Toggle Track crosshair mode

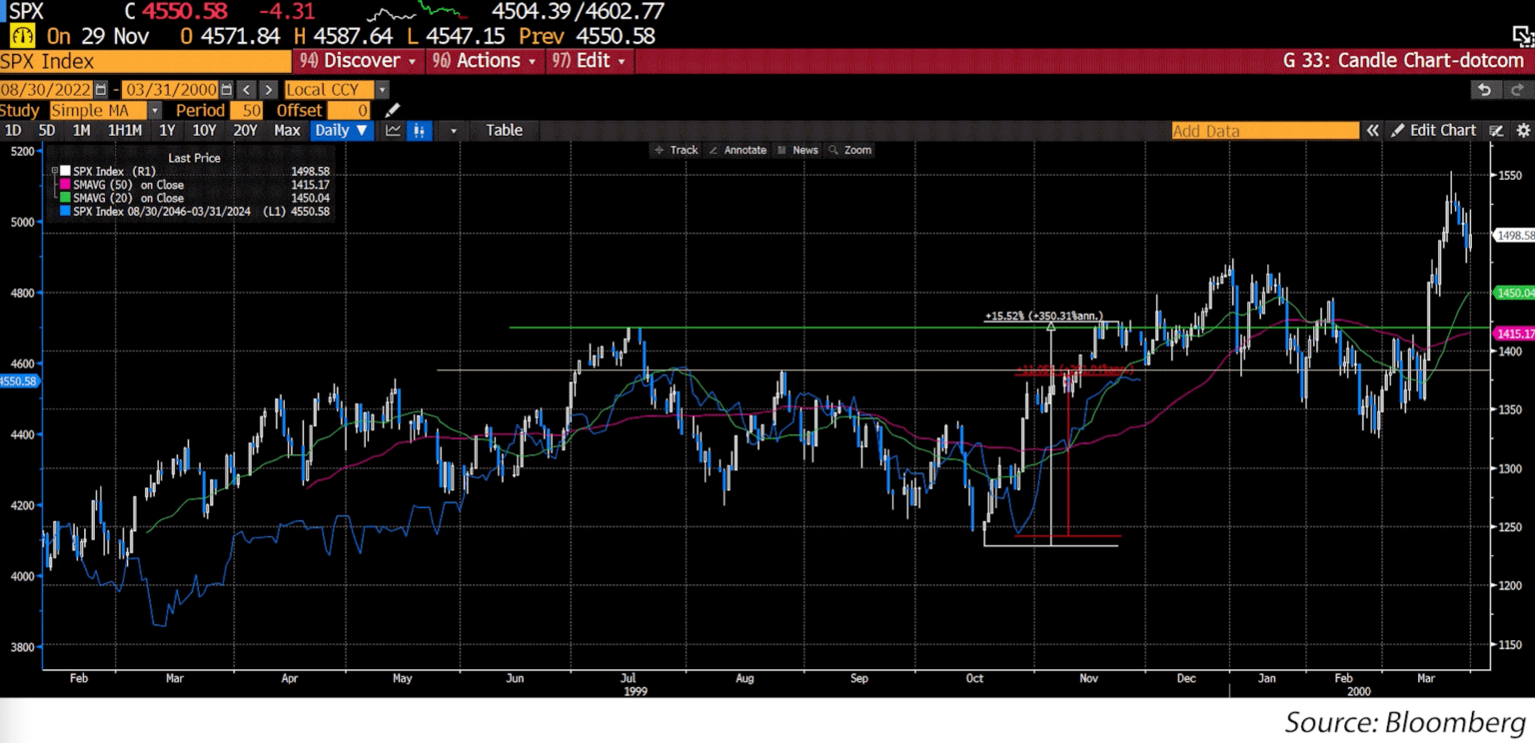tap(678, 150)
